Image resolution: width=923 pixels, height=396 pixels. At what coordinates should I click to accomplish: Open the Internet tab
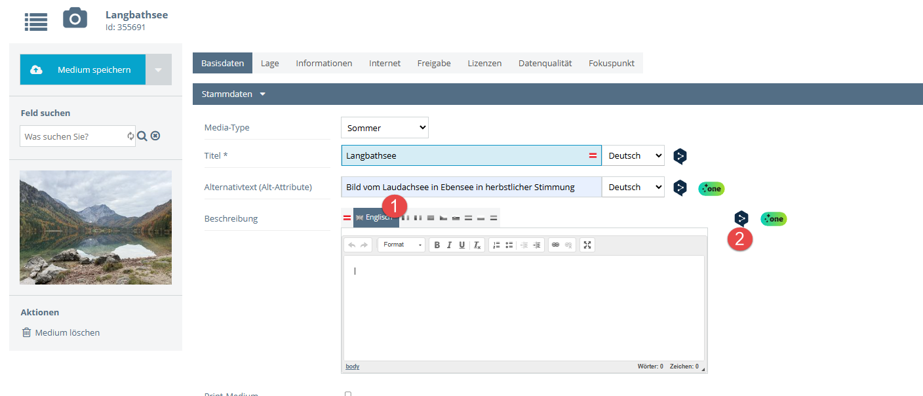pyautogui.click(x=385, y=63)
